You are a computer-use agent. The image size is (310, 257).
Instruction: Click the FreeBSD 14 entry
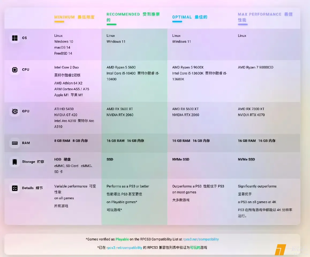point(63,54)
